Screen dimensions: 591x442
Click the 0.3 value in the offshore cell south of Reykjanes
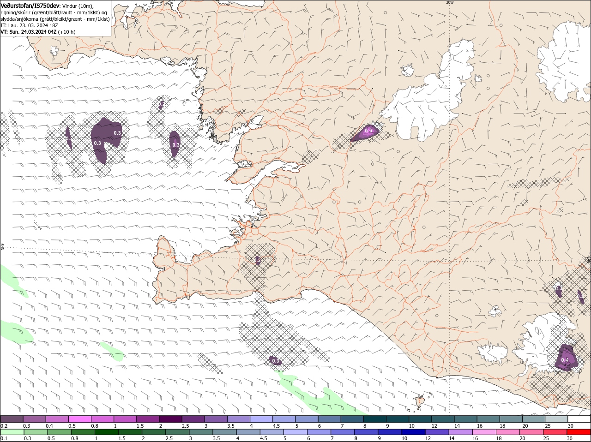pos(275,361)
